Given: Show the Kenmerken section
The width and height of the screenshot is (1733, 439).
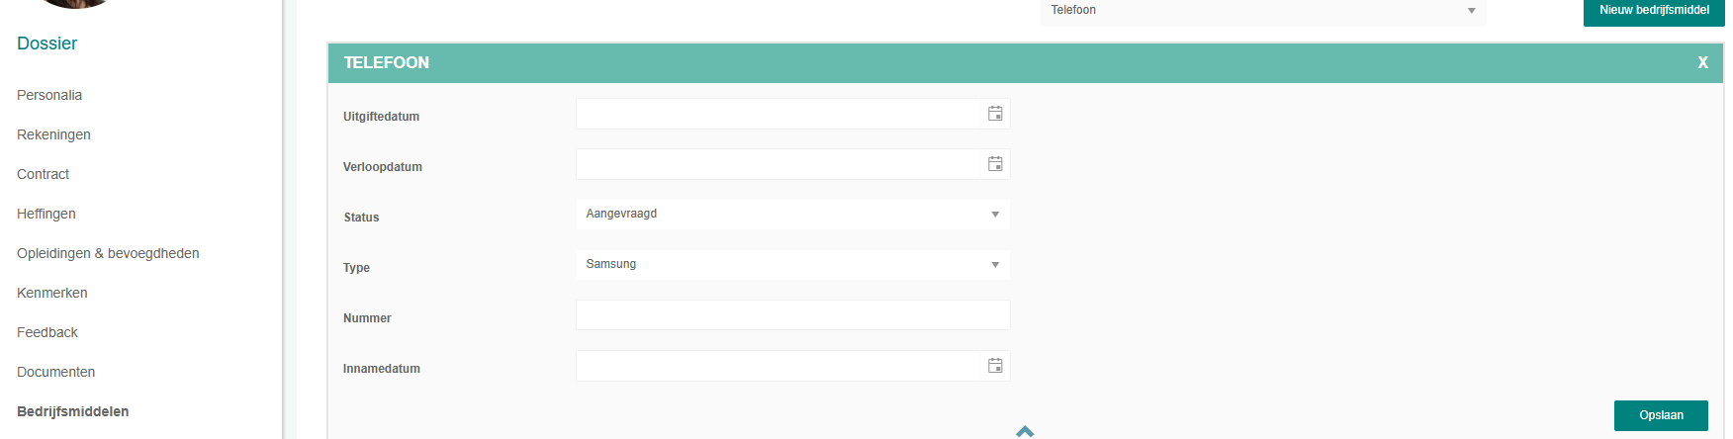Looking at the screenshot, I should pyautogui.click(x=52, y=293).
